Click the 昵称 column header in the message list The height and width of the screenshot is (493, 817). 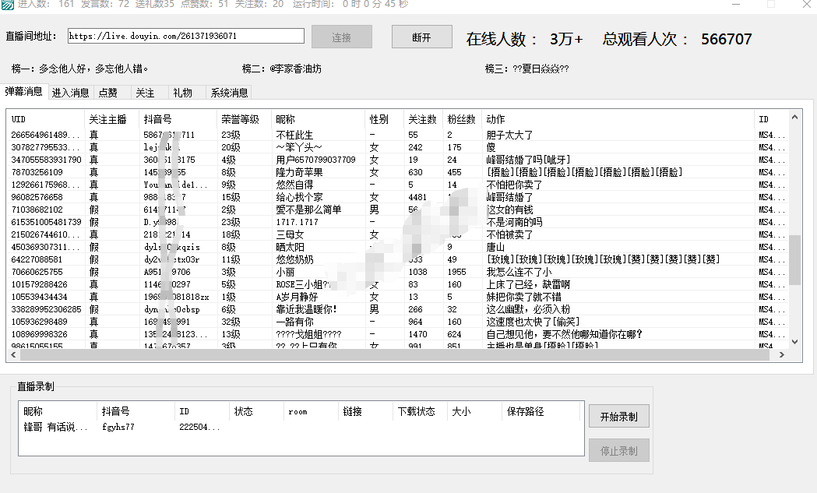286,119
